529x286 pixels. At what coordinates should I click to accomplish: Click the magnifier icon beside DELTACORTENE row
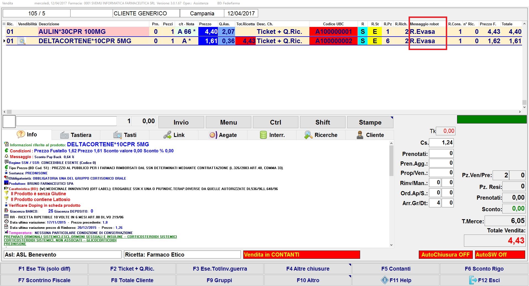[x=21, y=41]
